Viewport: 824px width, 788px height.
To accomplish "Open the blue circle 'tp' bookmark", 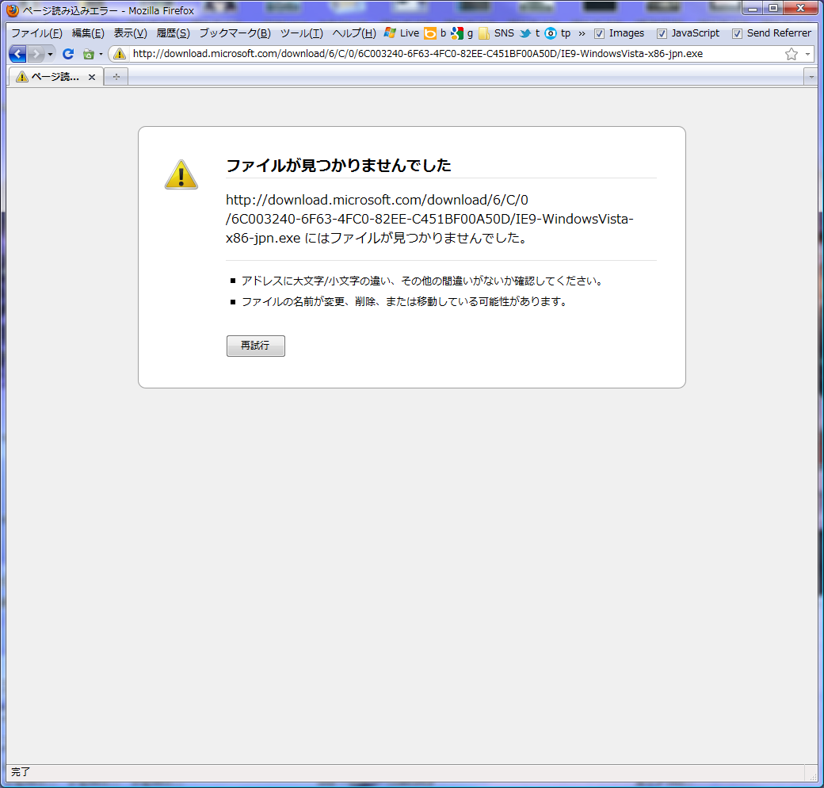I will tap(558, 33).
